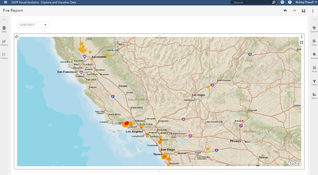Open the Rules pane
This screenshot has height=175, width=318.
pos(314,69)
